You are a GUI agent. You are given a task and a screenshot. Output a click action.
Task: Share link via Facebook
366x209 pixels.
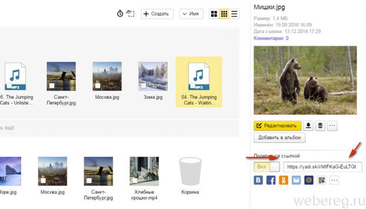point(270,180)
